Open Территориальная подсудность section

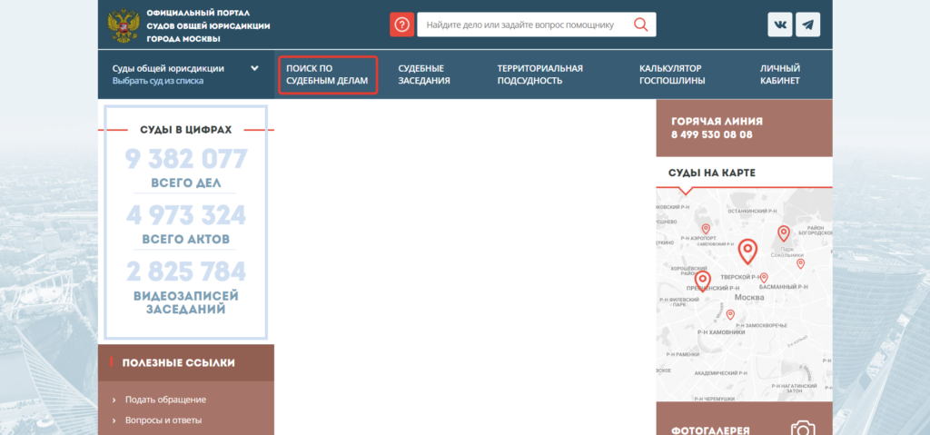[539, 74]
